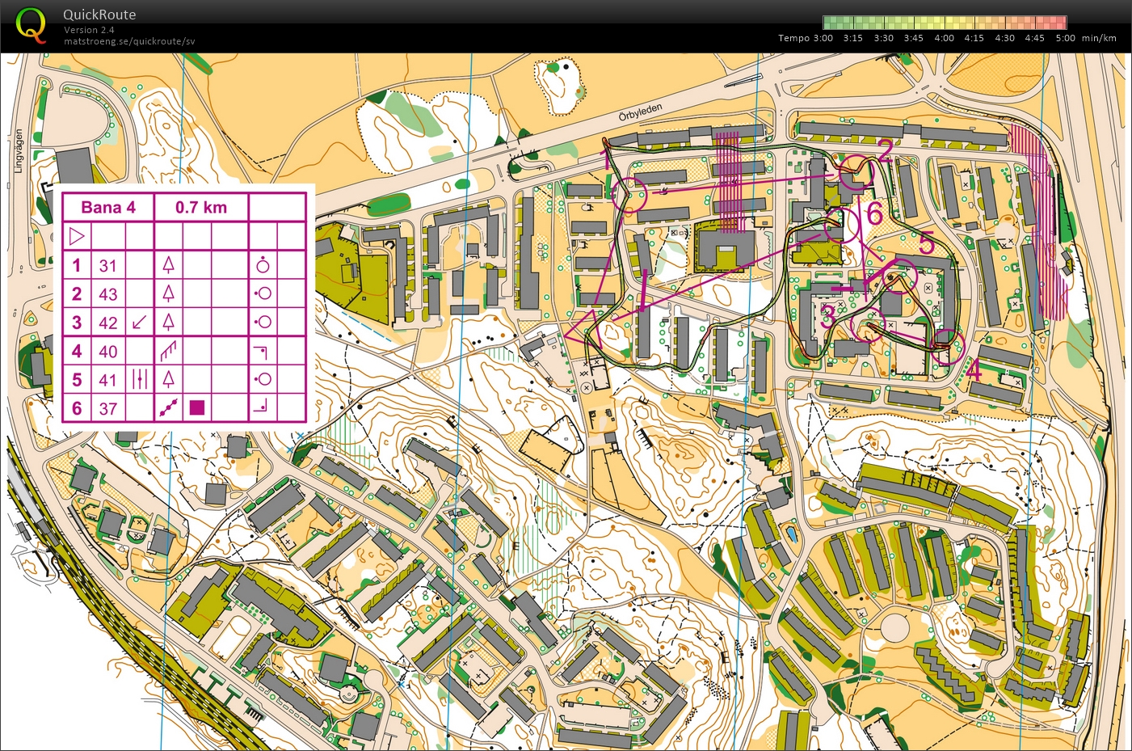Click the triple-line symbol in row 5
Image resolution: width=1132 pixels, height=751 pixels.
(x=140, y=379)
